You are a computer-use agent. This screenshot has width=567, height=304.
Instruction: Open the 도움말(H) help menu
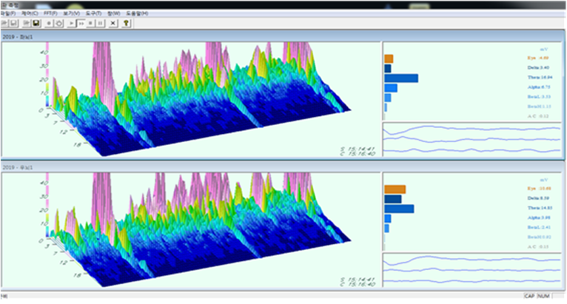(x=138, y=13)
